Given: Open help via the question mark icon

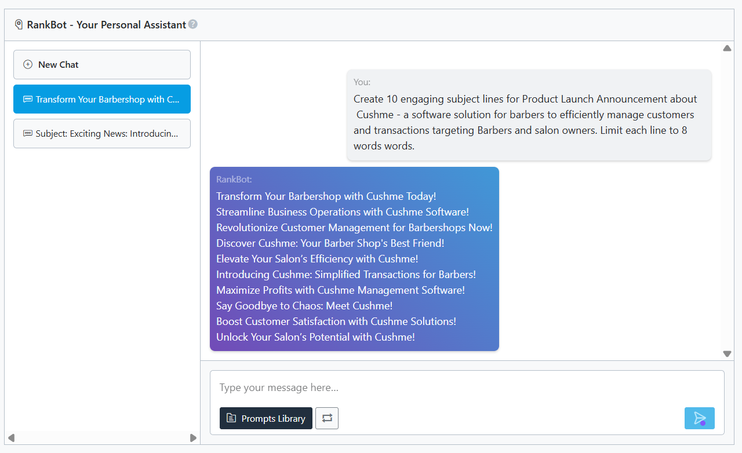Looking at the screenshot, I should [x=194, y=24].
